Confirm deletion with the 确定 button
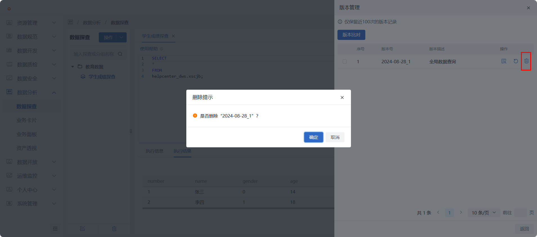 point(314,137)
